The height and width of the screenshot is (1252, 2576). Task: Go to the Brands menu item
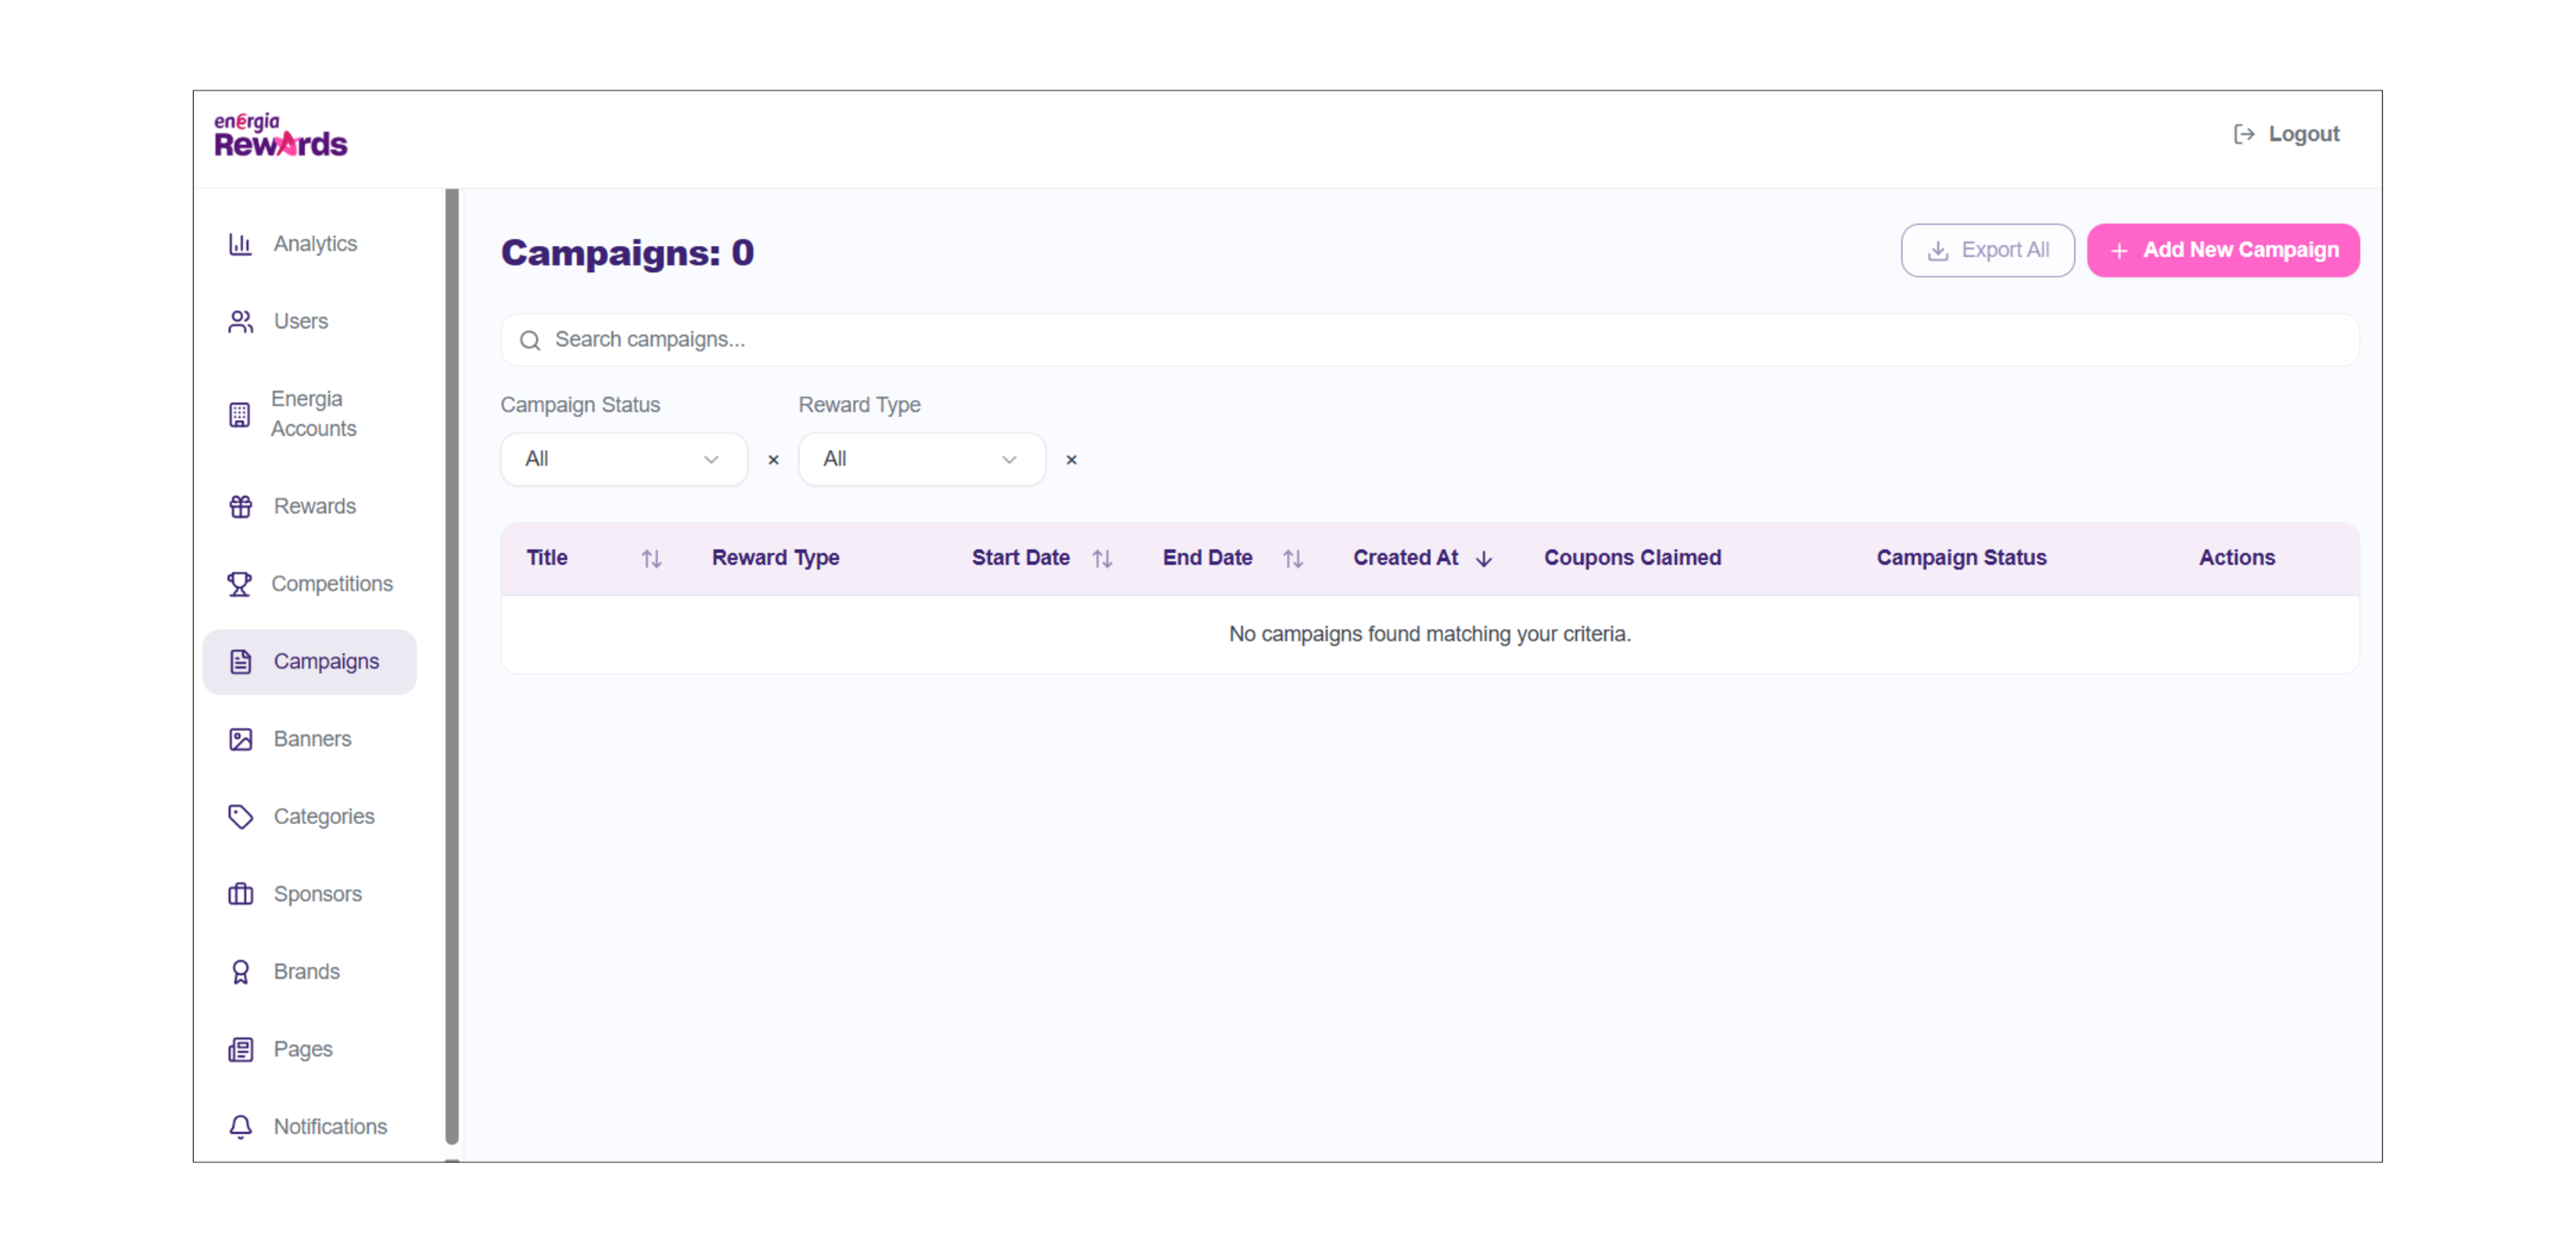[x=306, y=971]
